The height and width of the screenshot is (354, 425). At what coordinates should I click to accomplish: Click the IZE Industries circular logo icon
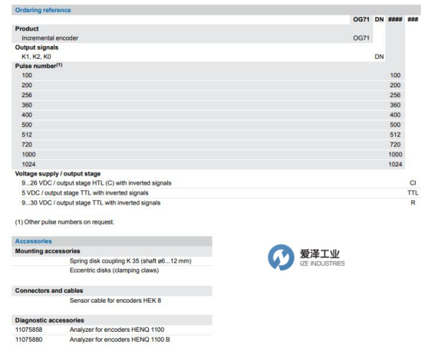(281, 257)
